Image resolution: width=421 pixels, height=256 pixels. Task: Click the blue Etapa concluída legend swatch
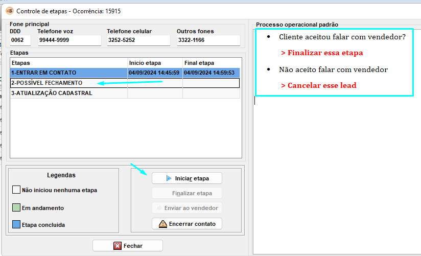point(16,225)
